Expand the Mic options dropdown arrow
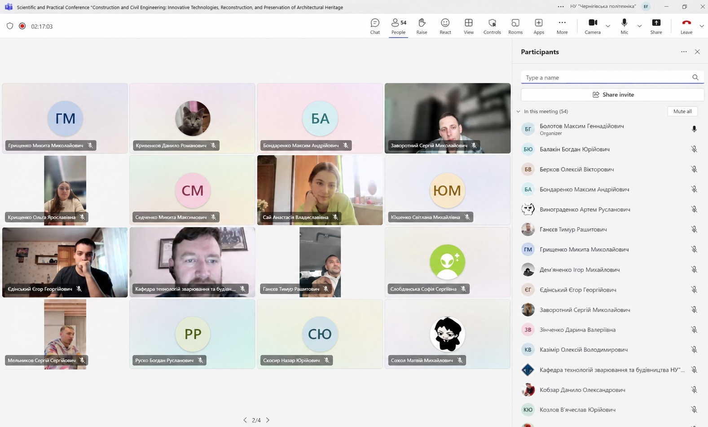 (x=639, y=26)
